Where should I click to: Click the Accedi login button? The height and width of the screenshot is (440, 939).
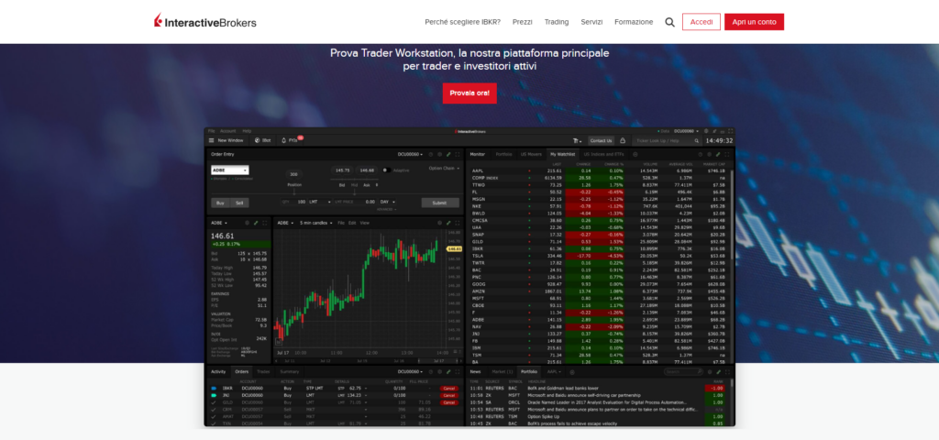coord(701,22)
